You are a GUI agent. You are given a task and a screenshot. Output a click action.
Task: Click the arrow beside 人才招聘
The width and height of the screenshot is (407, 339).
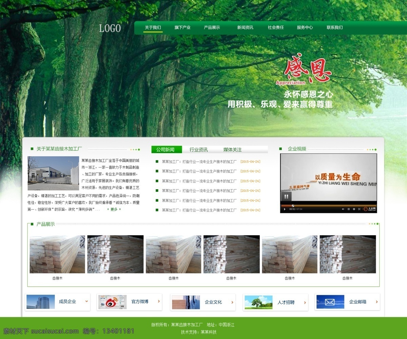pyautogui.click(x=305, y=303)
